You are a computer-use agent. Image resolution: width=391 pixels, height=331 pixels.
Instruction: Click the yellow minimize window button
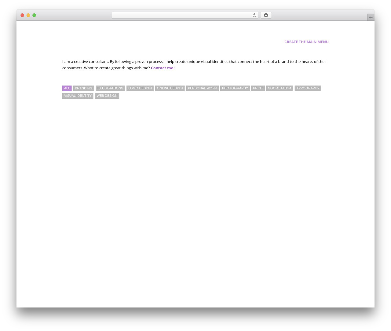28,15
